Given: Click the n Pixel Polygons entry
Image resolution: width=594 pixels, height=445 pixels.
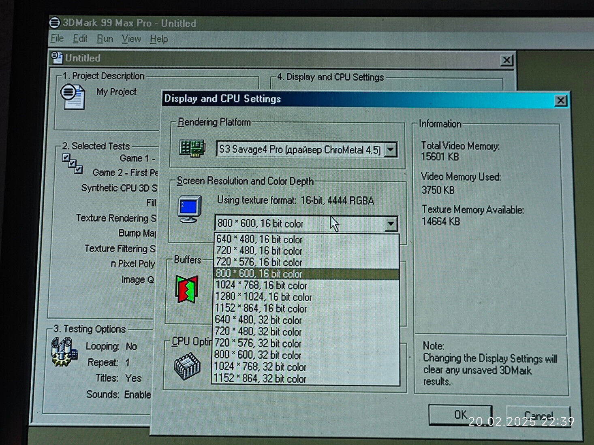Looking at the screenshot, I should click(133, 264).
